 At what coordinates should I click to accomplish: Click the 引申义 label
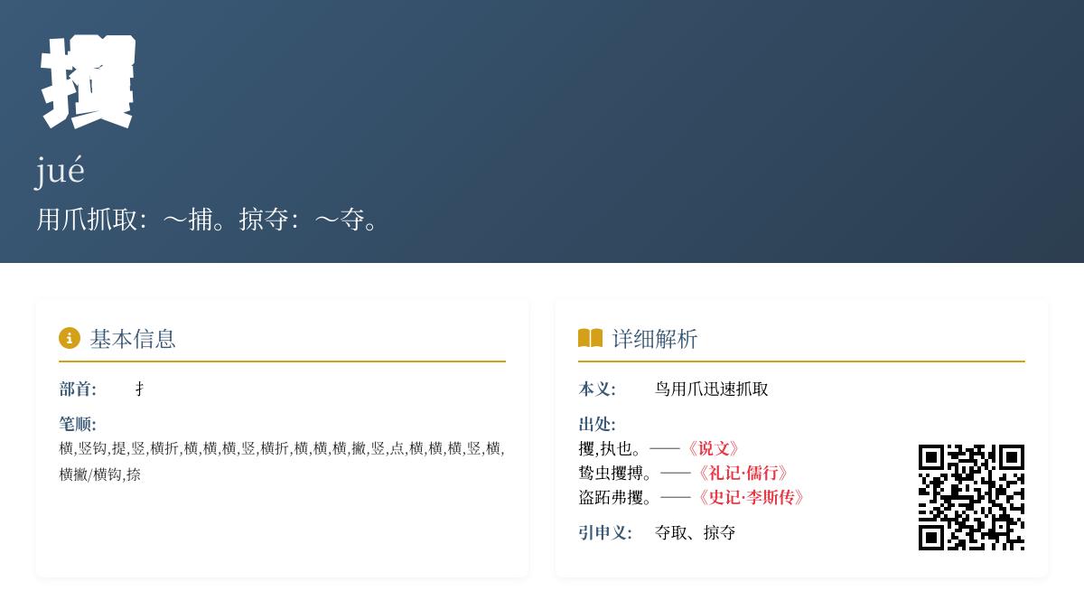click(605, 533)
